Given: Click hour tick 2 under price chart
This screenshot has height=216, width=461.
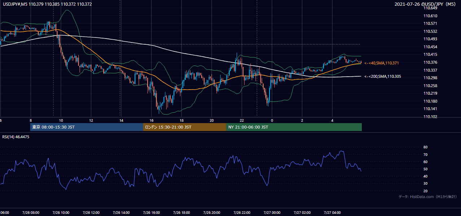Looking at the screenshot, I should pos(302,121).
